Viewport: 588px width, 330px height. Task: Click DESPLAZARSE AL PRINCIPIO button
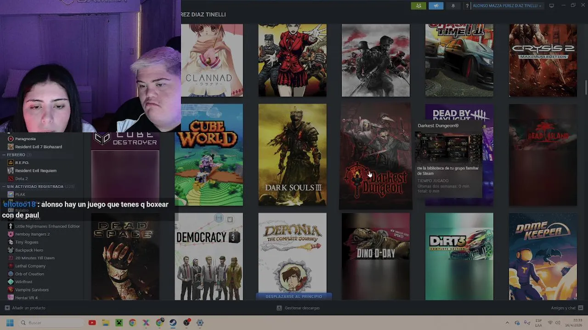[x=294, y=297]
